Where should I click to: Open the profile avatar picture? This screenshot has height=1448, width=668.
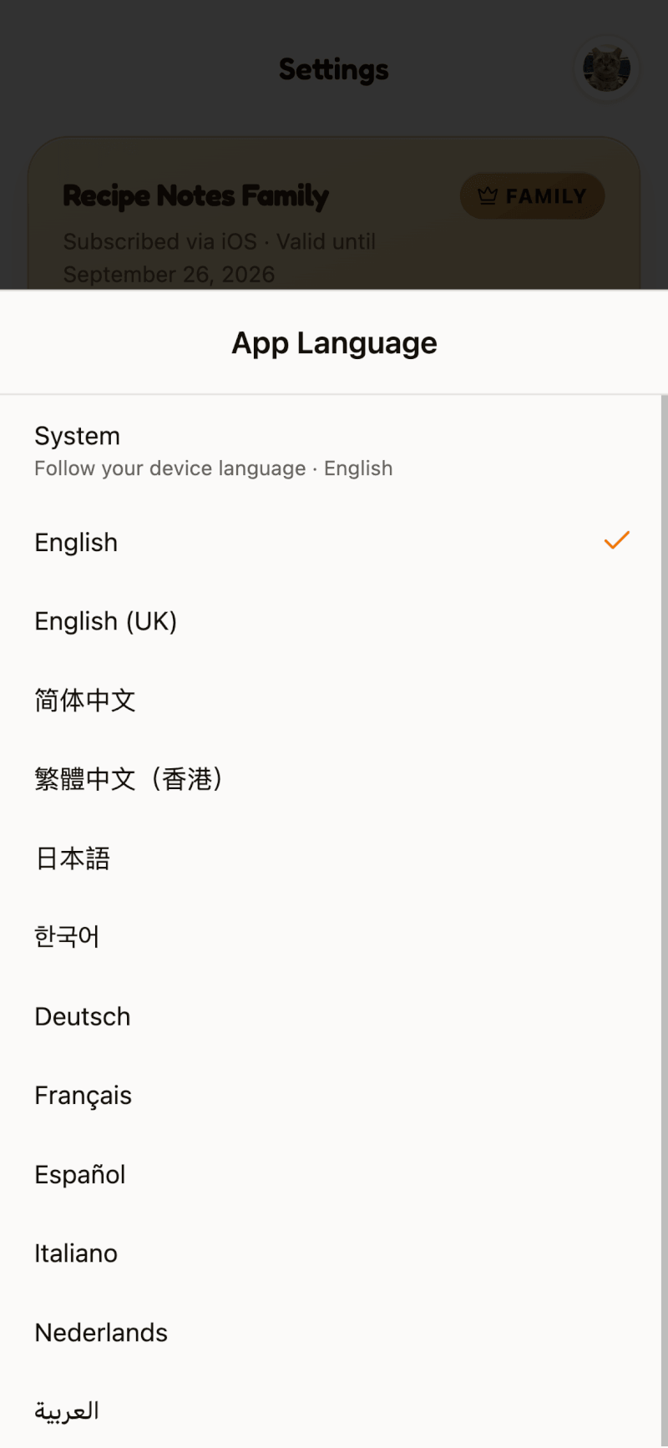click(606, 69)
